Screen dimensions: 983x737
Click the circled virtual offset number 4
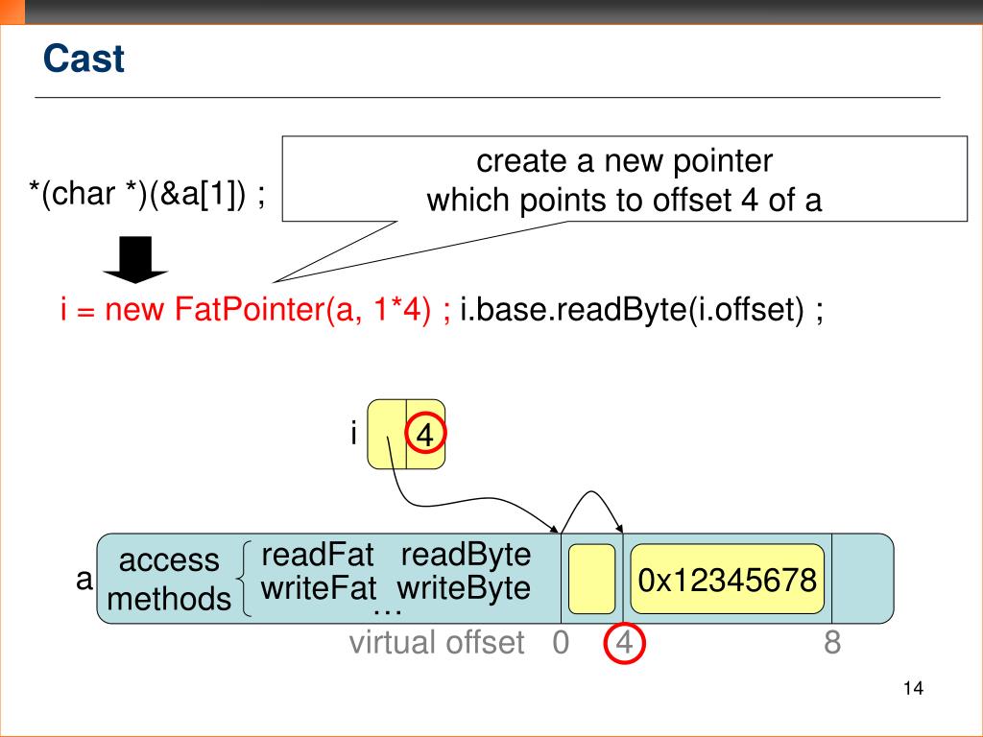[624, 643]
